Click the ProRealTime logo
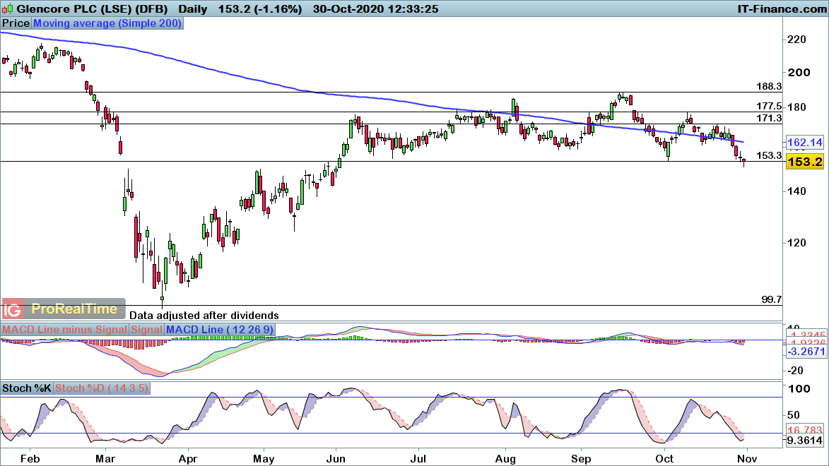 pos(74,309)
